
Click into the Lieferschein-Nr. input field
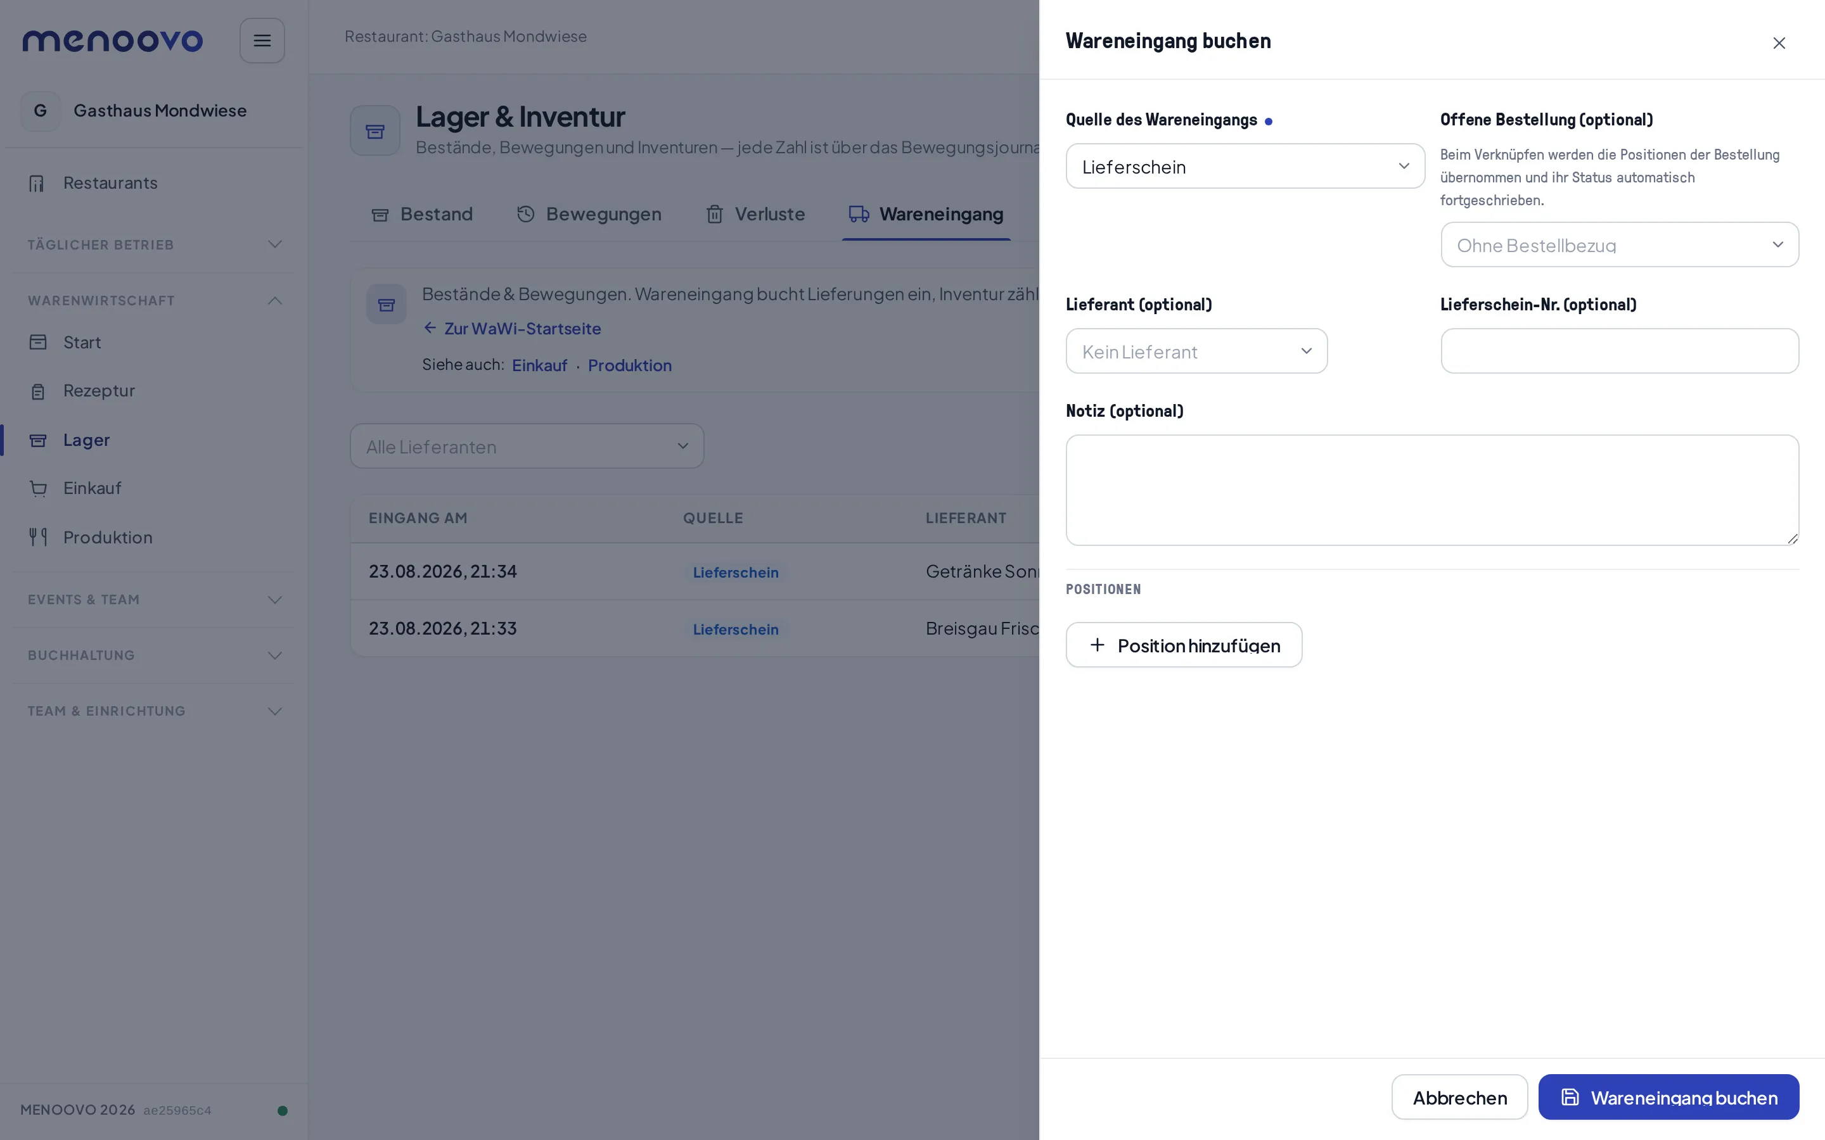tap(1619, 351)
